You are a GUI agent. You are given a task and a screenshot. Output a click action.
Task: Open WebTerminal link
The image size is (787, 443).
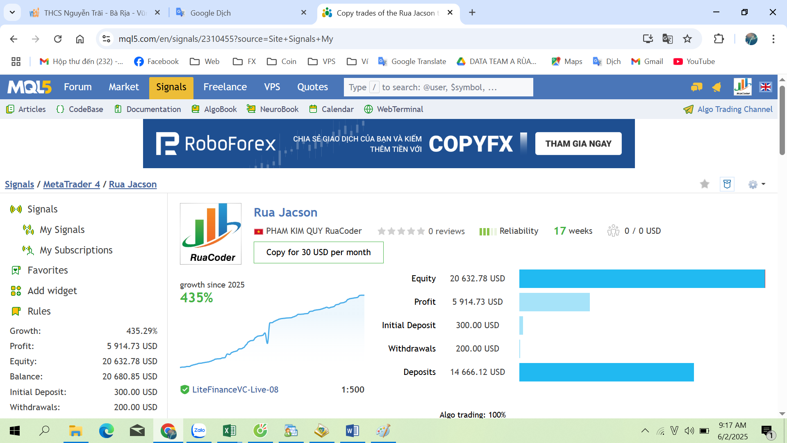click(x=393, y=109)
